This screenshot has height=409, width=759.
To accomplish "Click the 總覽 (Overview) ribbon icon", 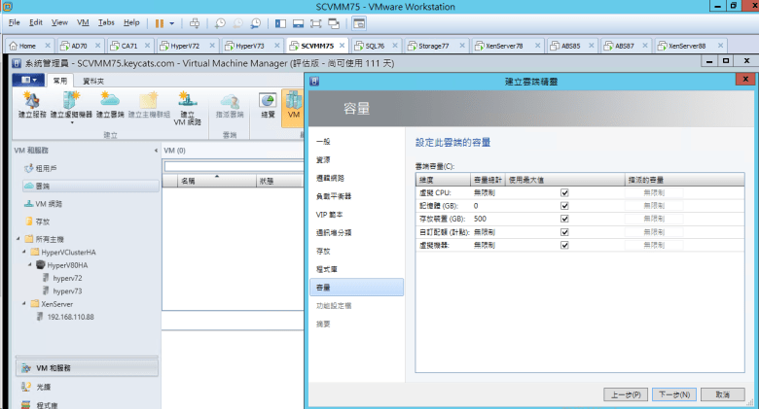I will (x=268, y=105).
